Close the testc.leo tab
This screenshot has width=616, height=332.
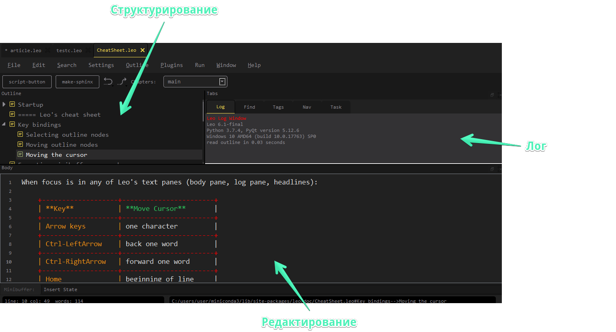(88, 50)
